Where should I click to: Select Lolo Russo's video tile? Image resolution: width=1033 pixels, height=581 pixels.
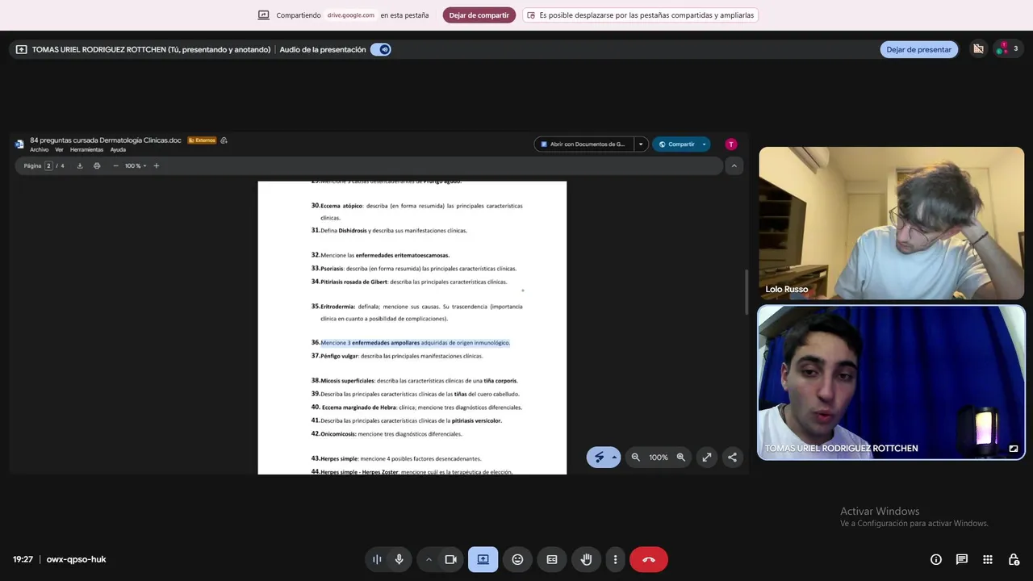point(891,223)
